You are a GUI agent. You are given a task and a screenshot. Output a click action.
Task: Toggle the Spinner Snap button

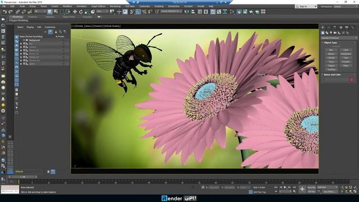pos(150,12)
